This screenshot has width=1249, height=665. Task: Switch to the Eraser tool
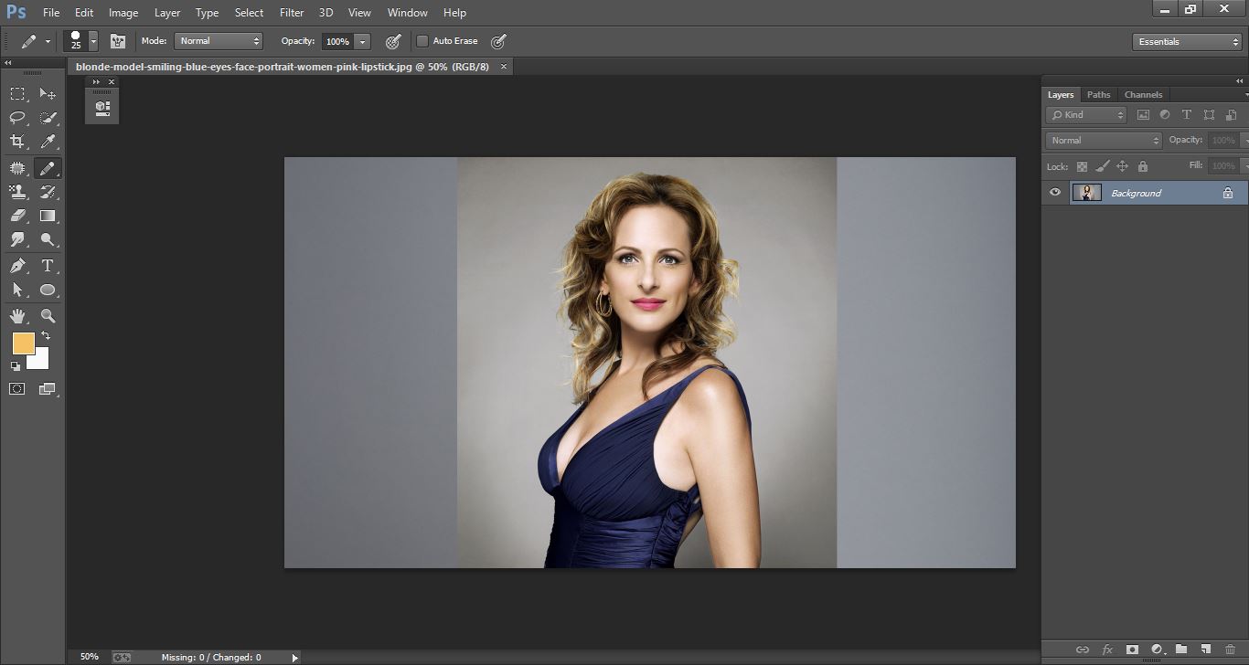[x=18, y=216]
